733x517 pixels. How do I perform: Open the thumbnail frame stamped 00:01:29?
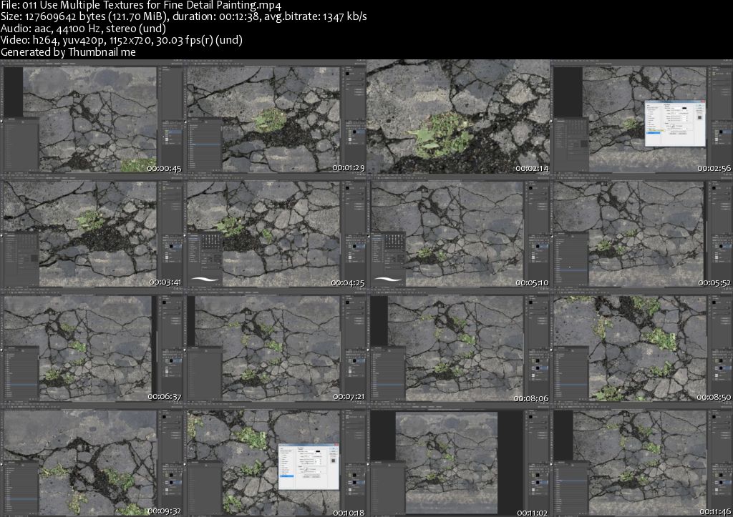[275, 117]
